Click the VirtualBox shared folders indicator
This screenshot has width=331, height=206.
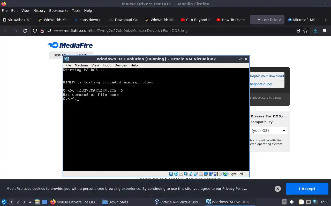pyautogui.click(x=201, y=174)
